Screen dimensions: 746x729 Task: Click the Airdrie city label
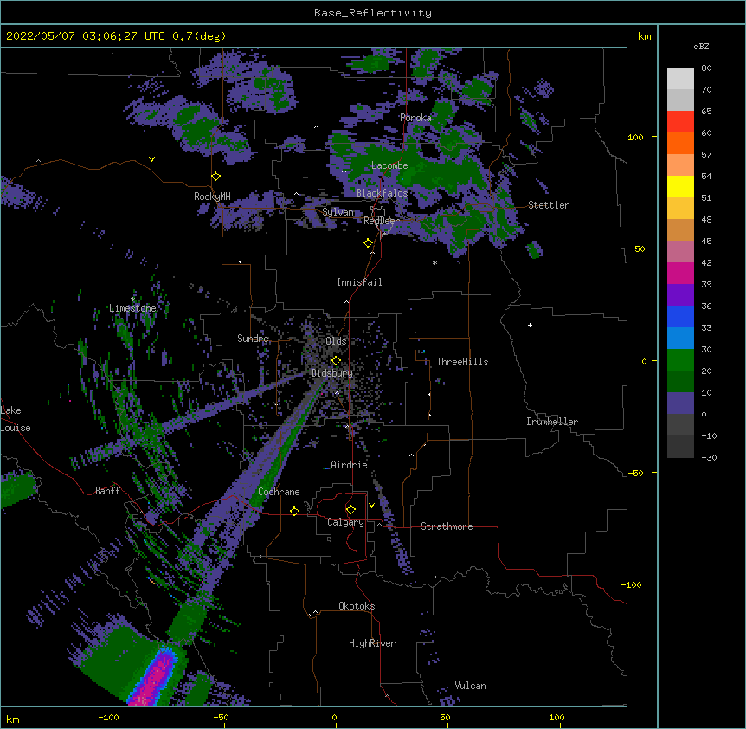pos(349,465)
